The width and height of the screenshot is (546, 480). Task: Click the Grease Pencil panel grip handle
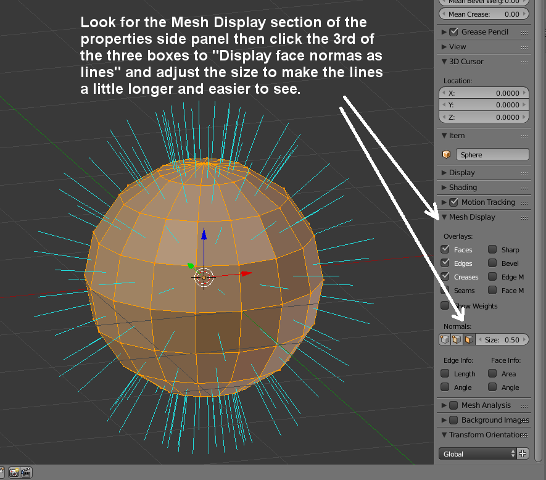click(524, 33)
